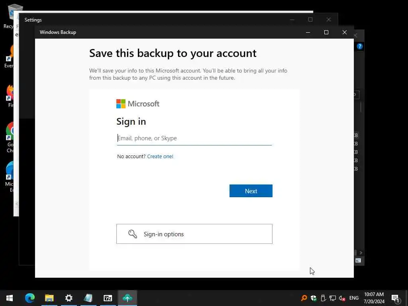Image resolution: width=408 pixels, height=306 pixels.
Task: Click the orange magnifier tray icon
Action: pyautogui.click(x=304, y=298)
